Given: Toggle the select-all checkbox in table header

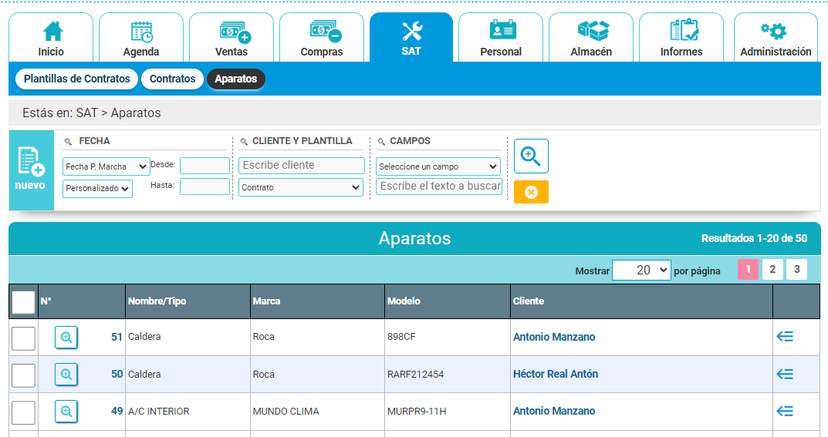Looking at the screenshot, I should pyautogui.click(x=23, y=303).
